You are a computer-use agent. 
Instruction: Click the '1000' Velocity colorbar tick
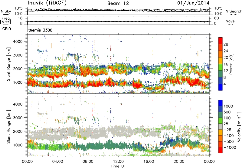pyautogui.click(x=228, y=106)
